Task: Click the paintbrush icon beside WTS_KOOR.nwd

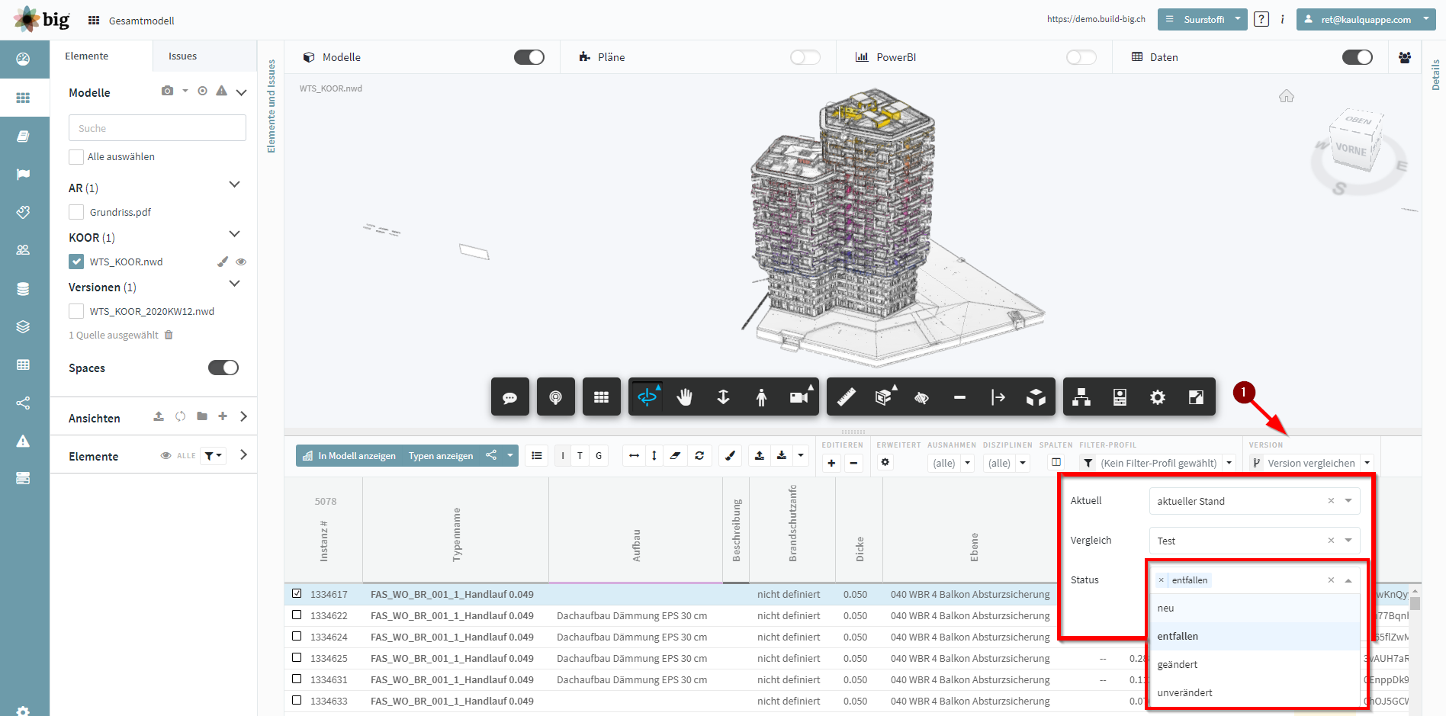Action: coord(223,262)
